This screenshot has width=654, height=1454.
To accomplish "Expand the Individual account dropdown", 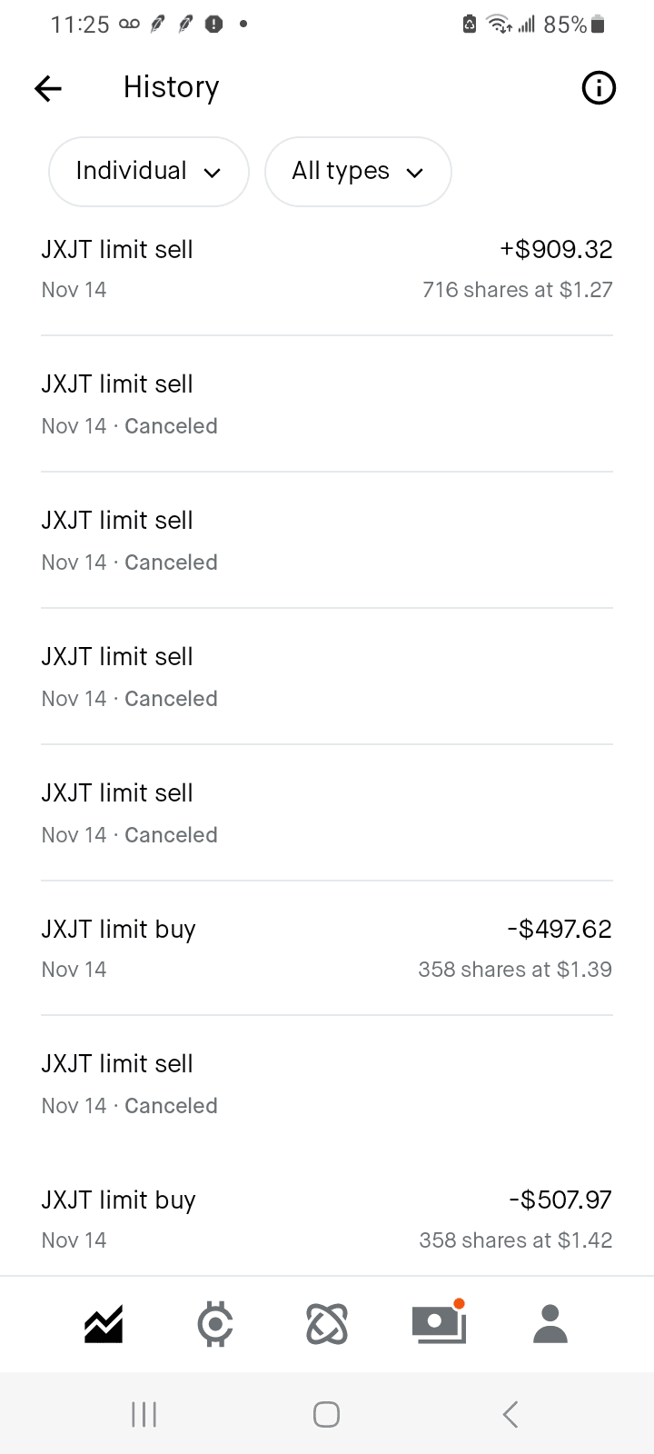I will (149, 172).
